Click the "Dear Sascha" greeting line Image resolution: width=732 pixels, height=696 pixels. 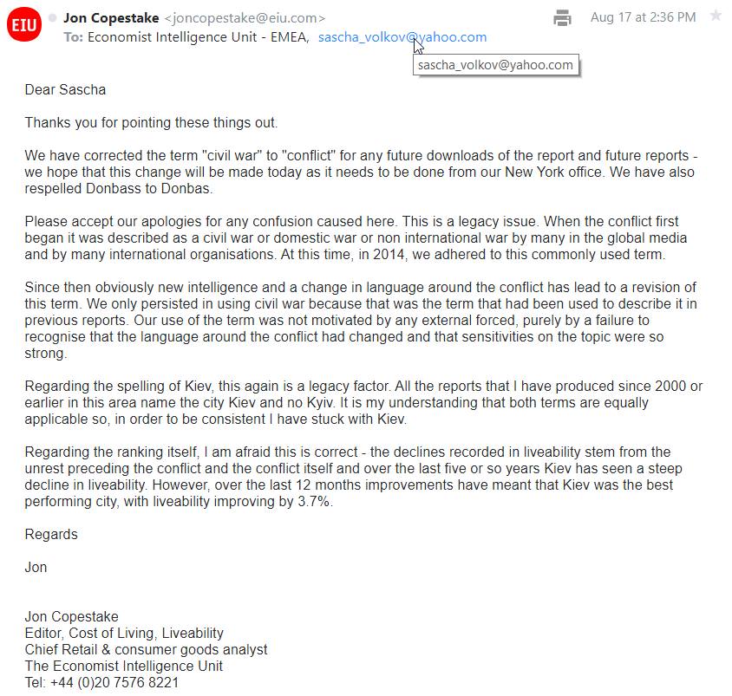(x=65, y=89)
